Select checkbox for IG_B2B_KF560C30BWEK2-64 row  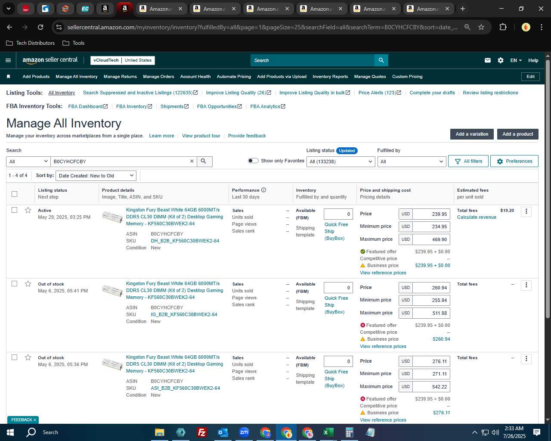coord(14,284)
